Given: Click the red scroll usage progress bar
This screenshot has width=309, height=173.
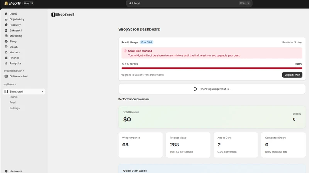Looking at the screenshot, I should point(212,68).
